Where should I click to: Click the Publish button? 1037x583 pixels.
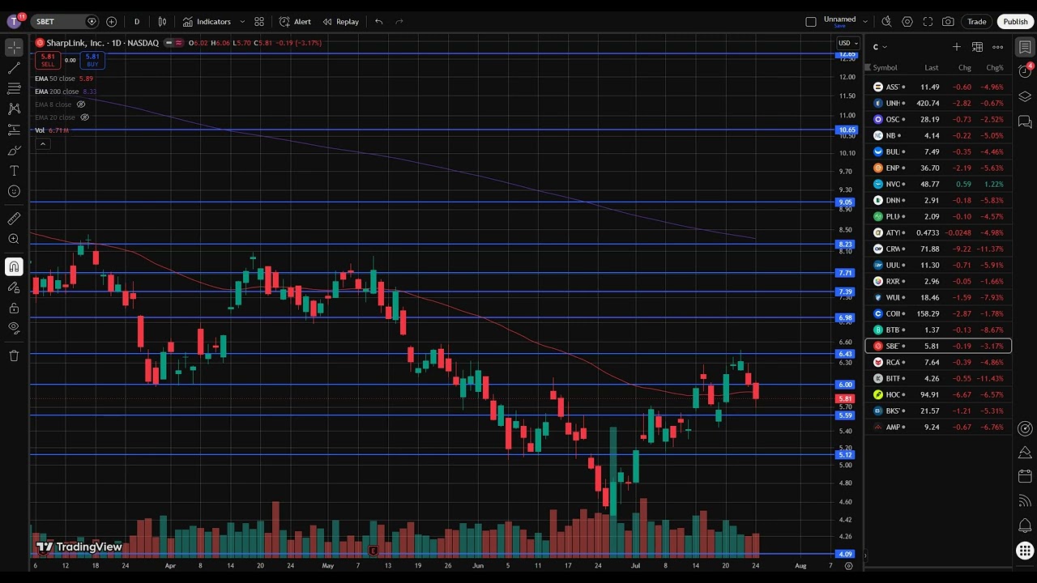[x=1015, y=22]
